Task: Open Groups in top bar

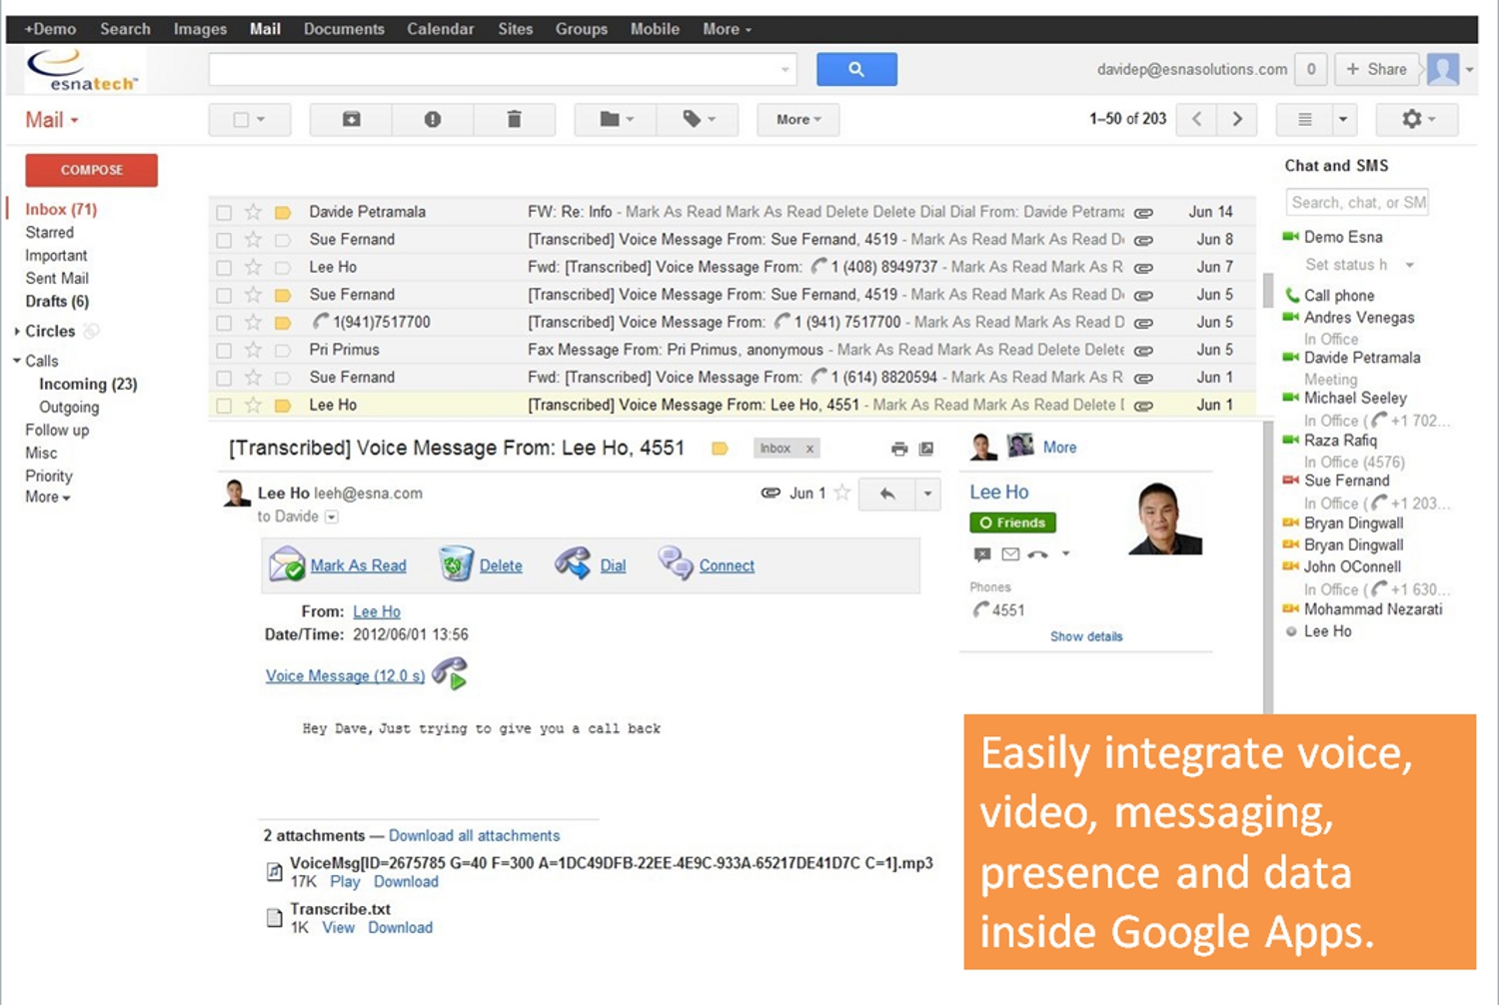Action: (x=582, y=29)
